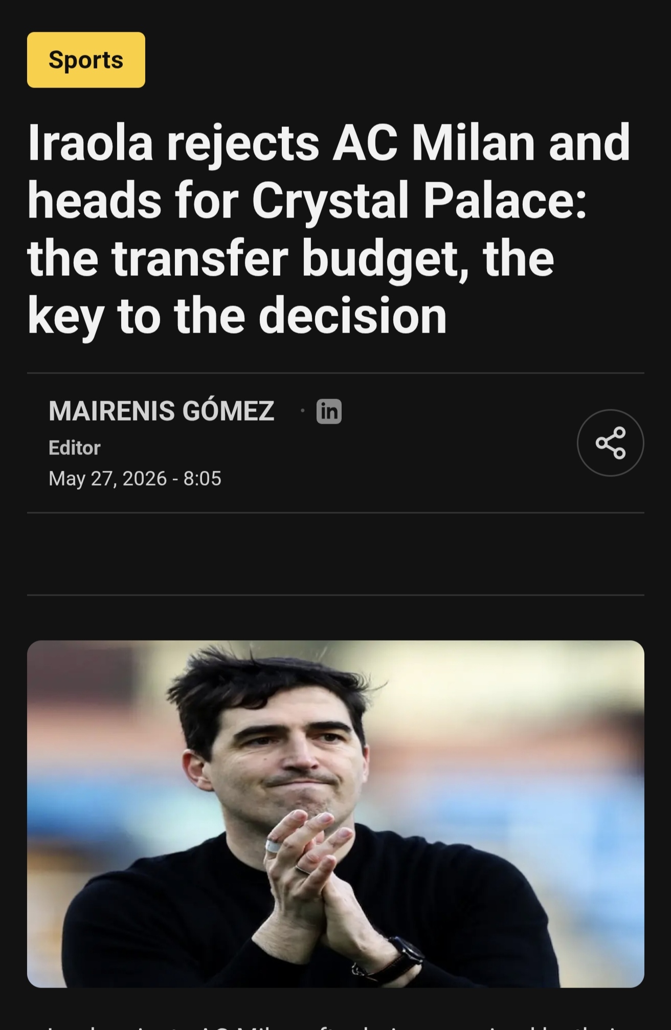Image resolution: width=671 pixels, height=1030 pixels.
Task: Click the empty space between the dividers
Action: click(335, 554)
